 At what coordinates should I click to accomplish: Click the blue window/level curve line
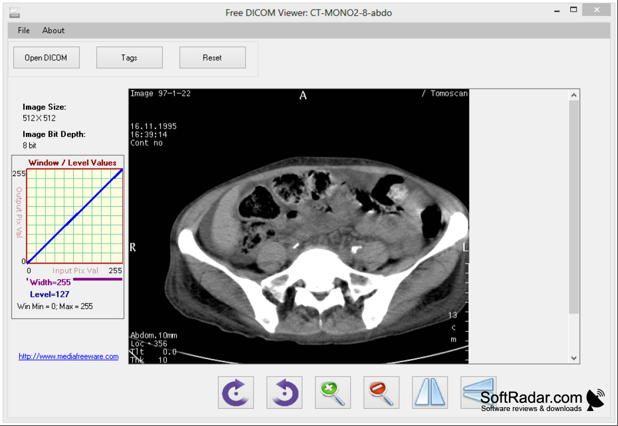(x=75, y=216)
